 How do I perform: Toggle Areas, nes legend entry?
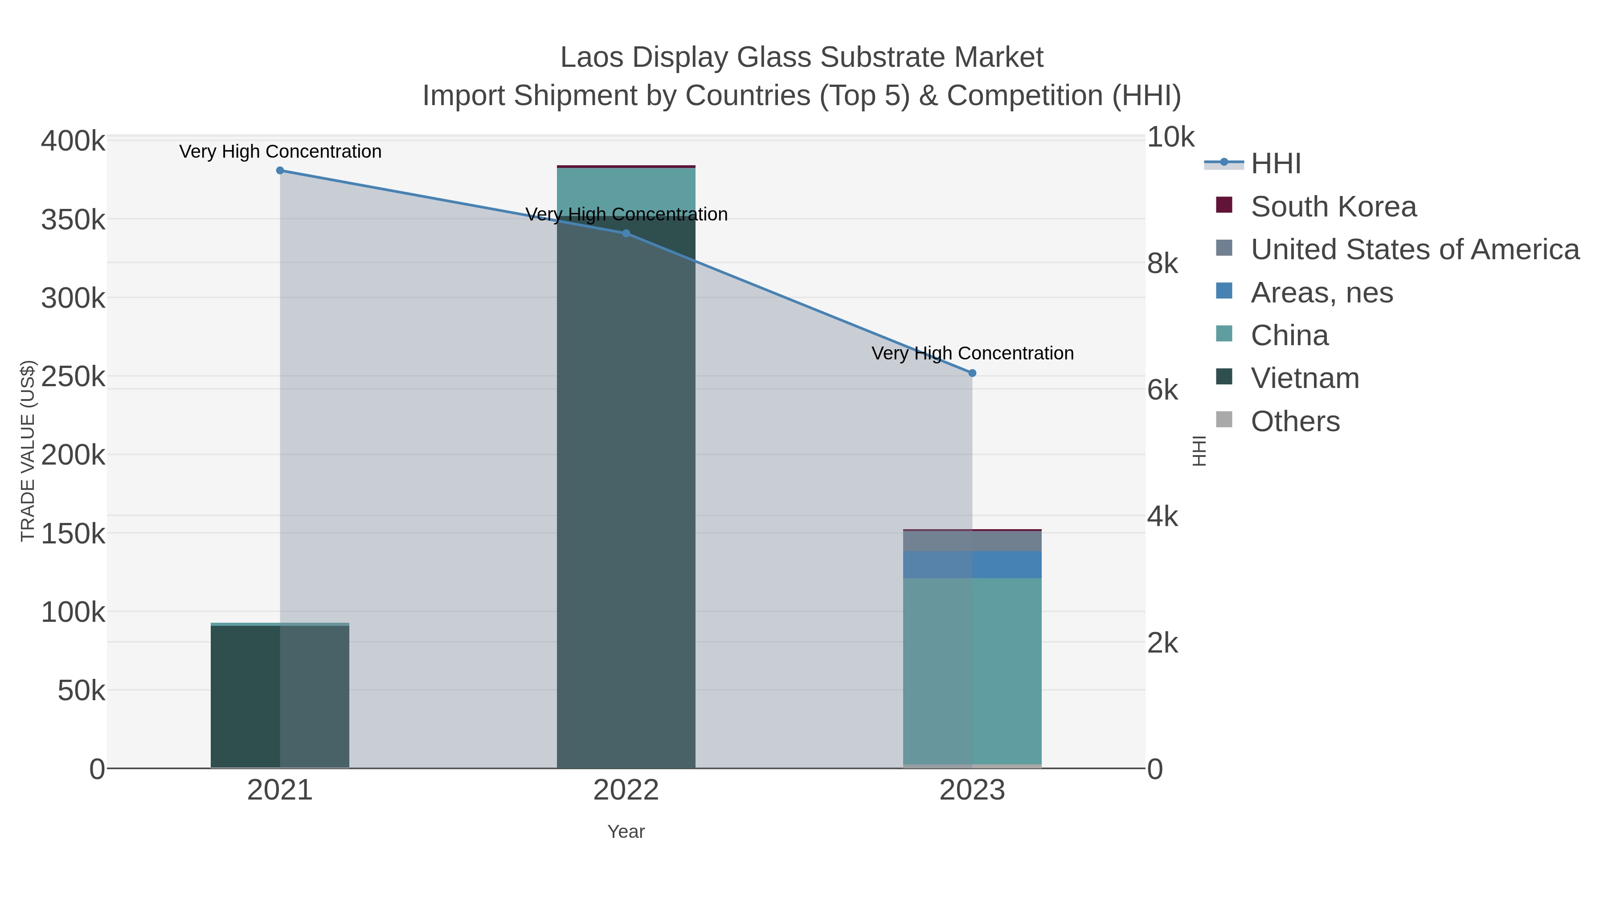[1304, 293]
